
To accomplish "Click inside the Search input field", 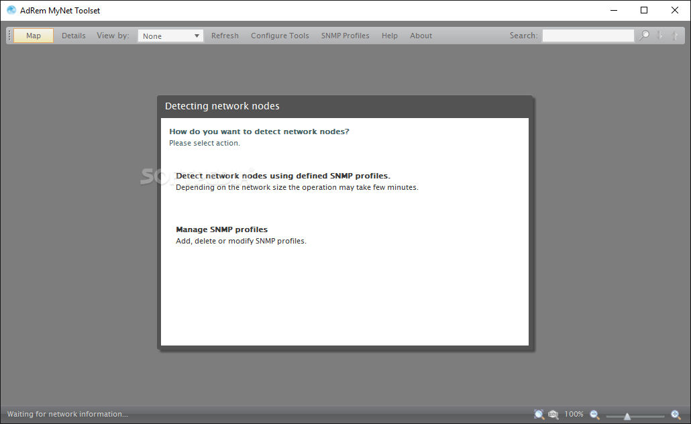I will [x=588, y=36].
